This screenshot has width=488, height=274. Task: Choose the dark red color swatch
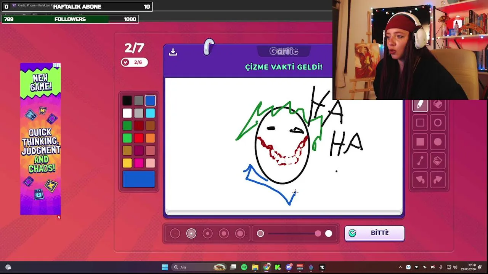tap(139, 126)
